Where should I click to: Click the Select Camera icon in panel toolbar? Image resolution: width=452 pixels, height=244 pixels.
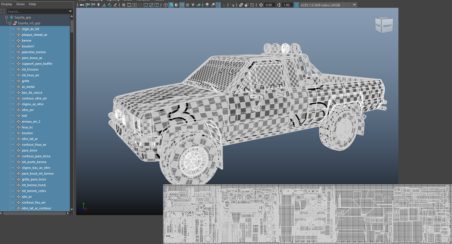click(82, 5)
